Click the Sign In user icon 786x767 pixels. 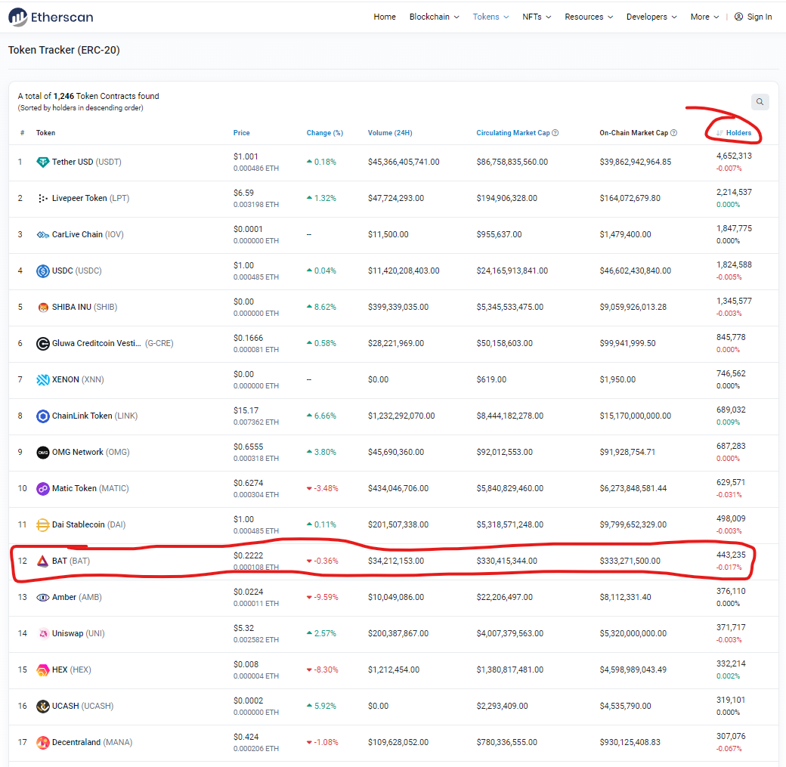pyautogui.click(x=738, y=17)
